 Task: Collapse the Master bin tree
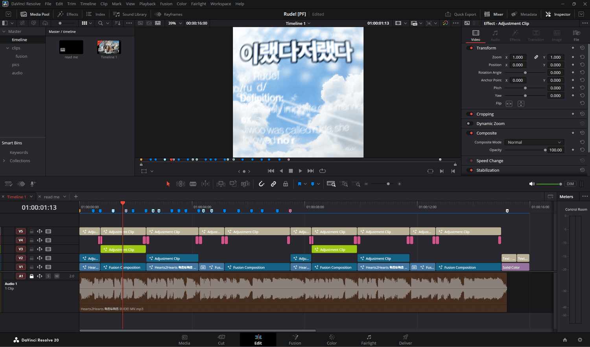[x=4, y=31]
